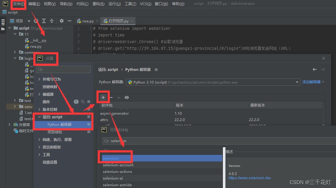Collapse the 11 folder in project tree
The width and height of the screenshot is (336, 188).
coord(15,34)
